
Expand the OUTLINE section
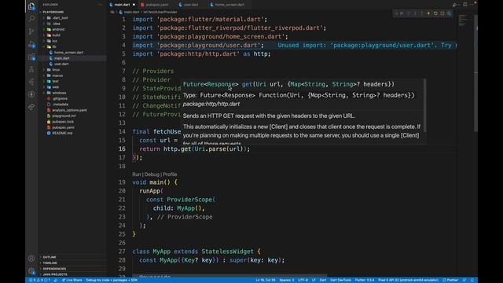click(50, 257)
